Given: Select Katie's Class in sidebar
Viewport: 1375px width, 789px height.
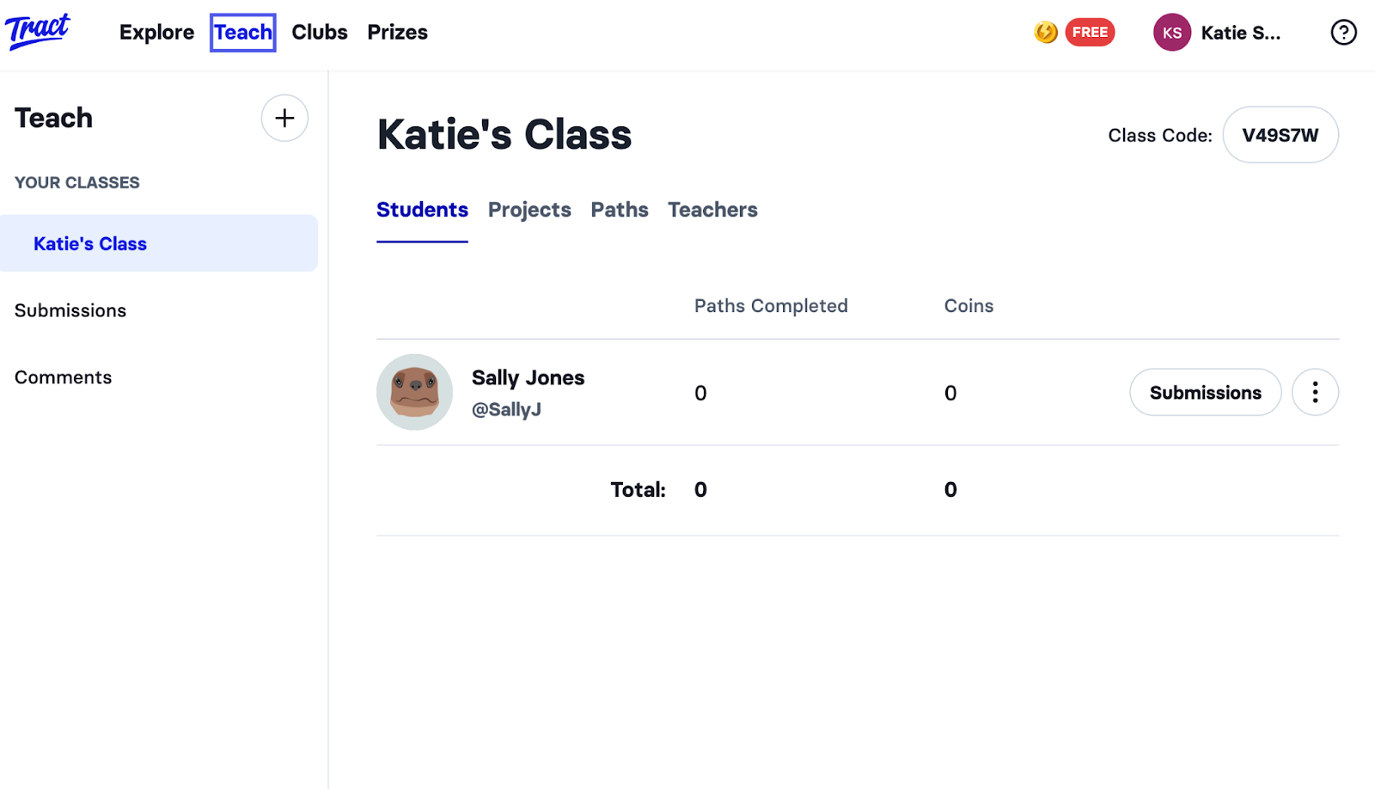Looking at the screenshot, I should click(159, 243).
